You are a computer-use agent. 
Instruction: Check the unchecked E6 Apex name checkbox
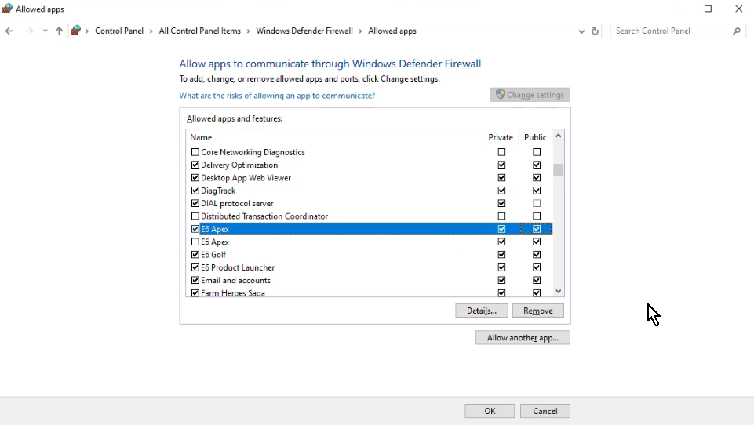tap(195, 242)
